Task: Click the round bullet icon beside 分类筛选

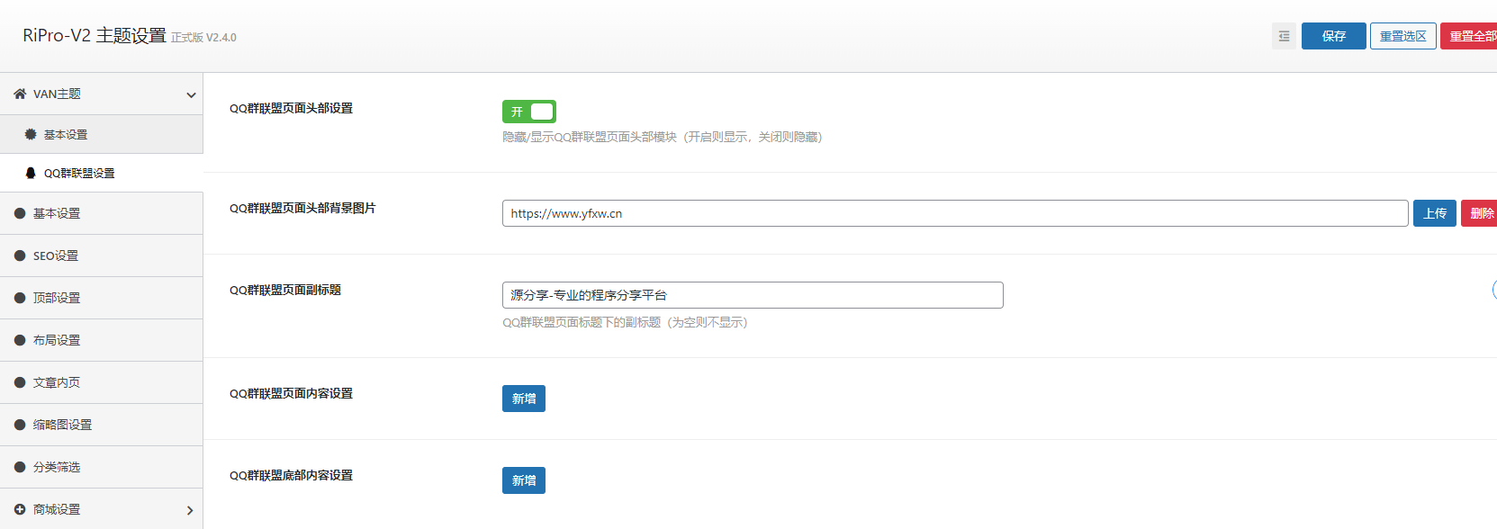Action: (20, 467)
